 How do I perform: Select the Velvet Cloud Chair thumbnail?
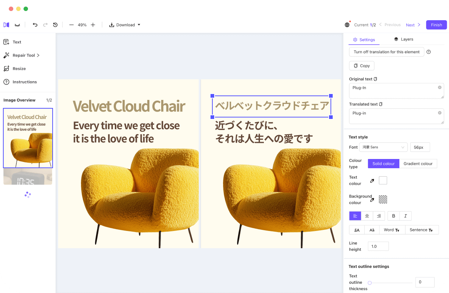28,138
